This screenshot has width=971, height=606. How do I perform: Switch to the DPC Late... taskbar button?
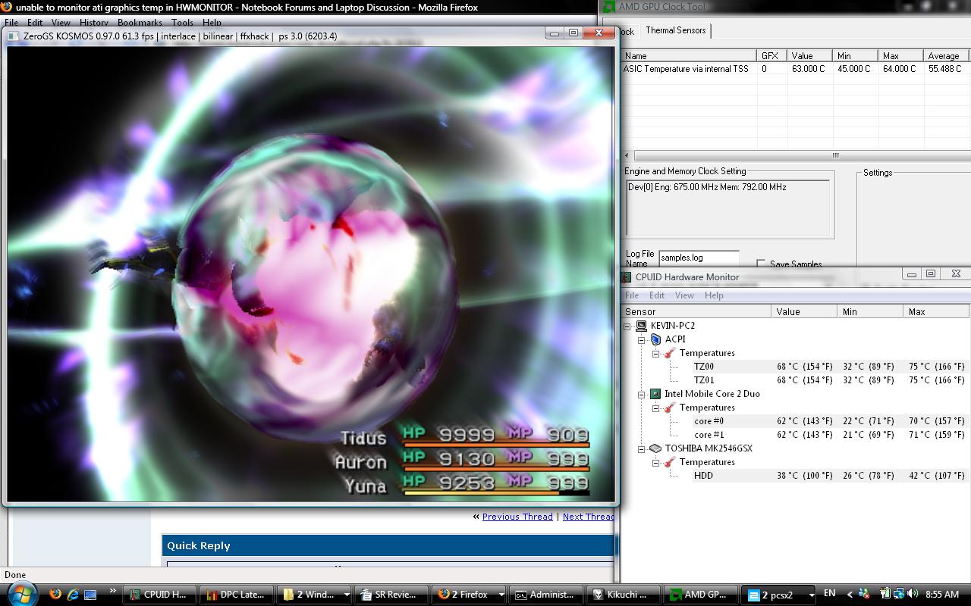pos(236,595)
